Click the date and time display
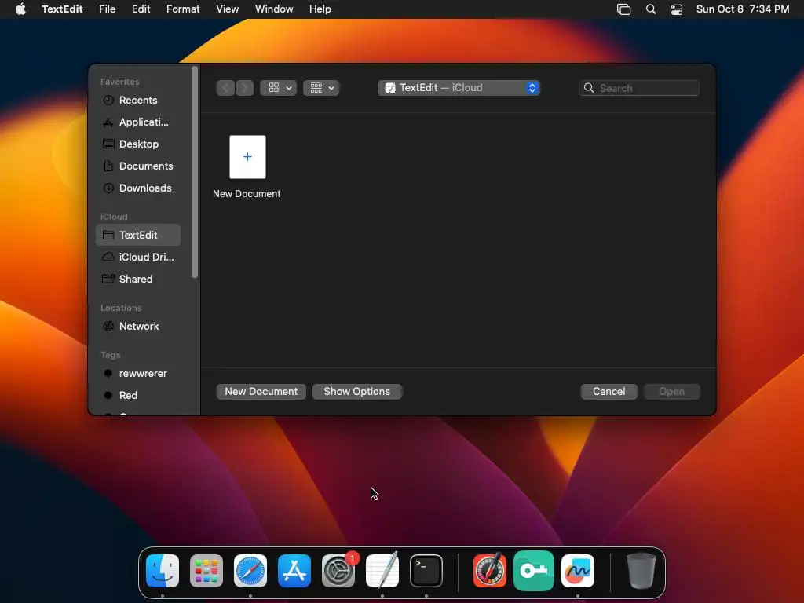 click(x=743, y=9)
